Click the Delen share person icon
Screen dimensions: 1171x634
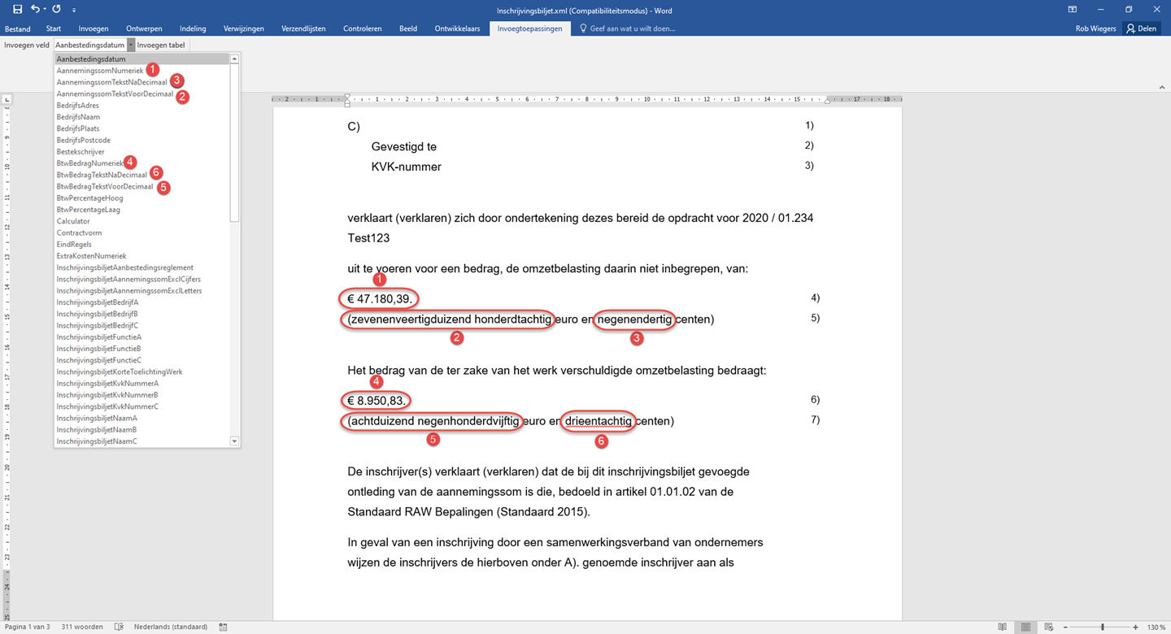pos(1130,28)
